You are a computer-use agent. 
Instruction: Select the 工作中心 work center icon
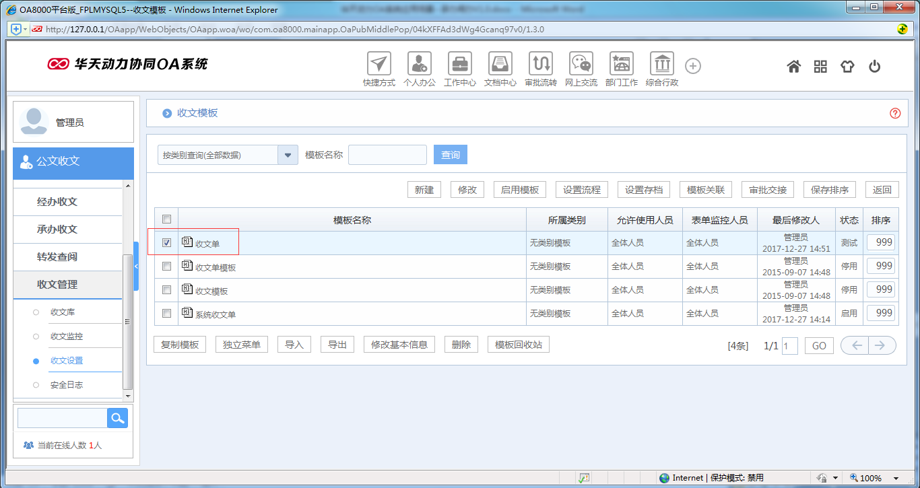(459, 65)
